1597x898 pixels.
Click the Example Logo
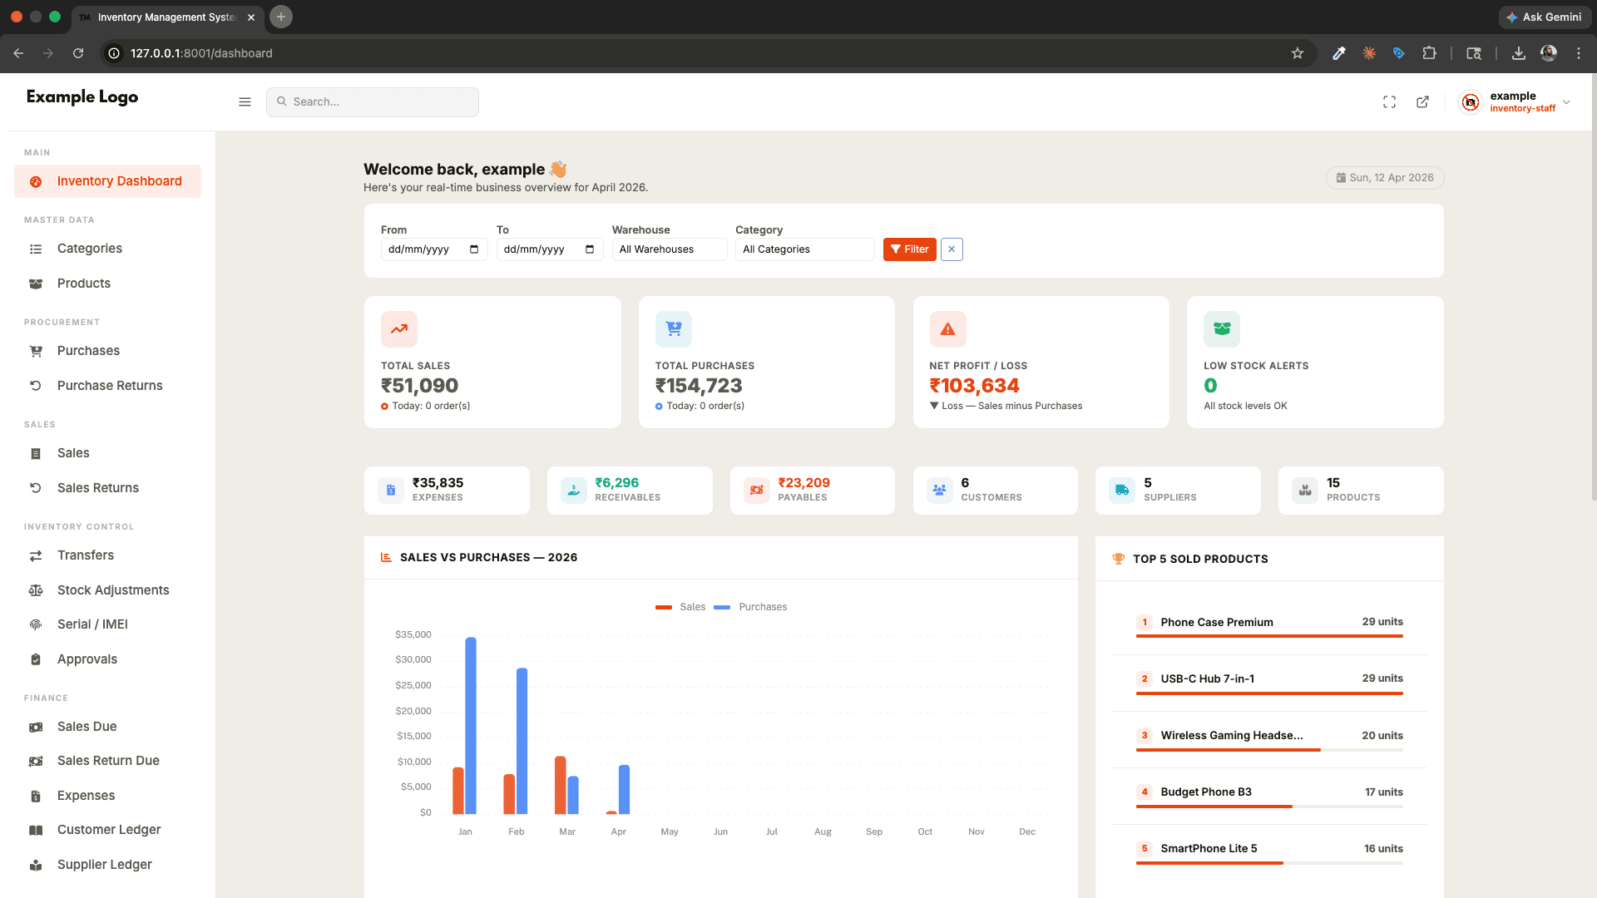[x=82, y=97]
